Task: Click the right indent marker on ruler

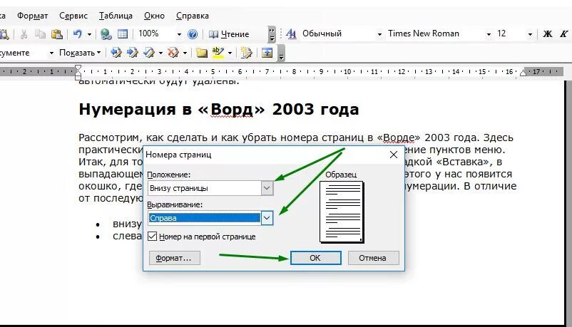Action: click(x=523, y=73)
